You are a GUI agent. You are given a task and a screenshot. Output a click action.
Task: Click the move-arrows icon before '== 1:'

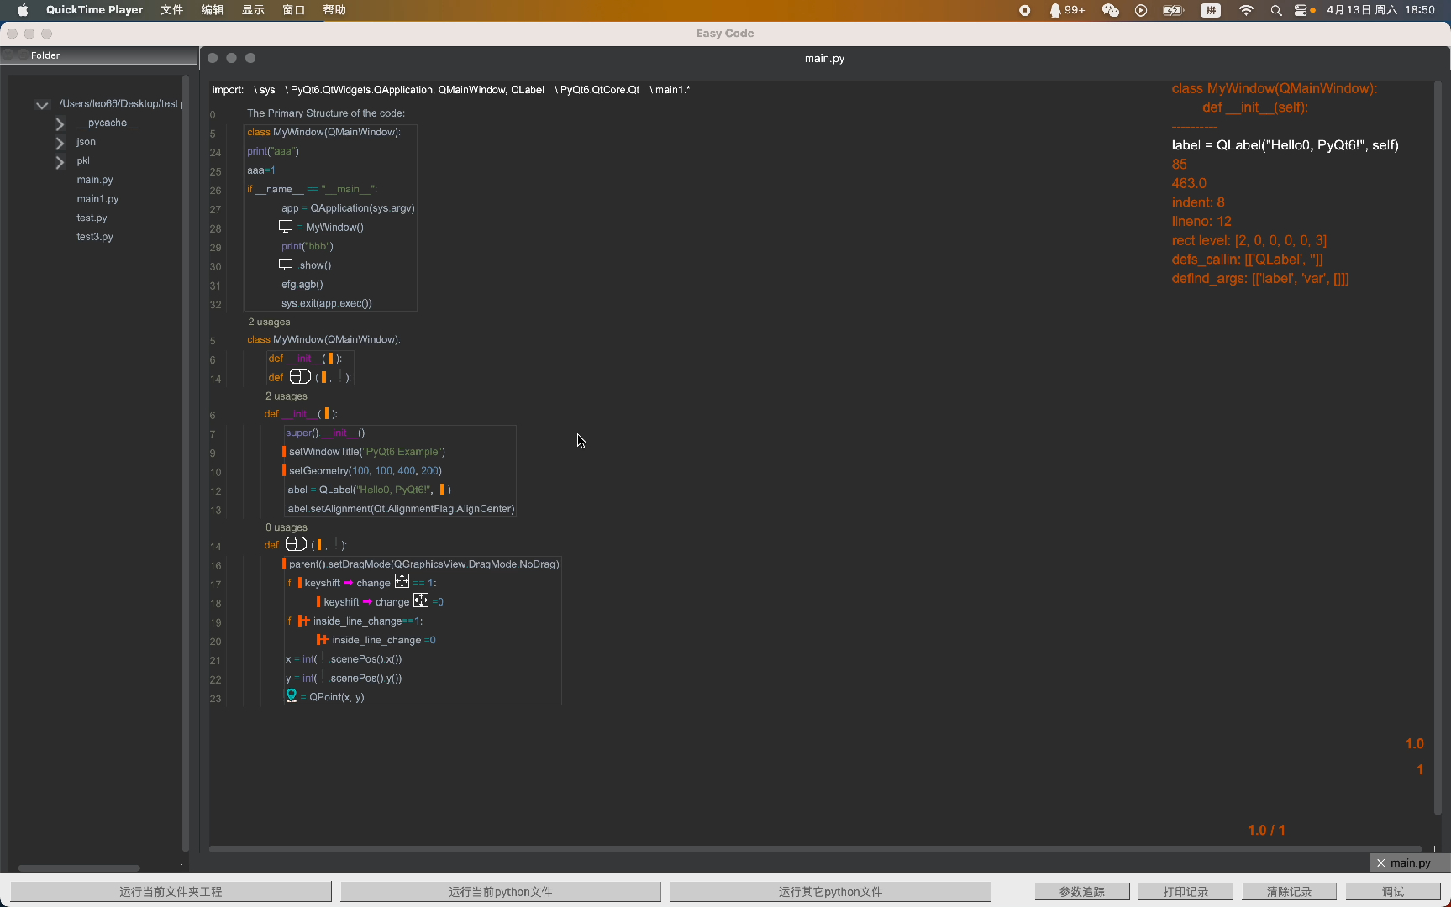coord(402,581)
